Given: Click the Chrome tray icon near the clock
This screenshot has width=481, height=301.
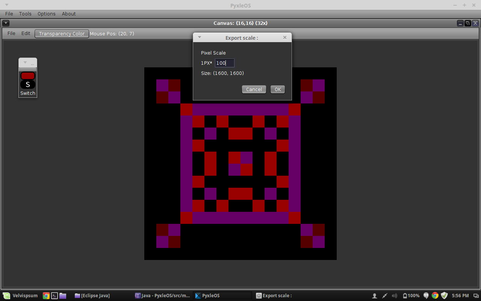Looking at the screenshot, I should (435, 296).
